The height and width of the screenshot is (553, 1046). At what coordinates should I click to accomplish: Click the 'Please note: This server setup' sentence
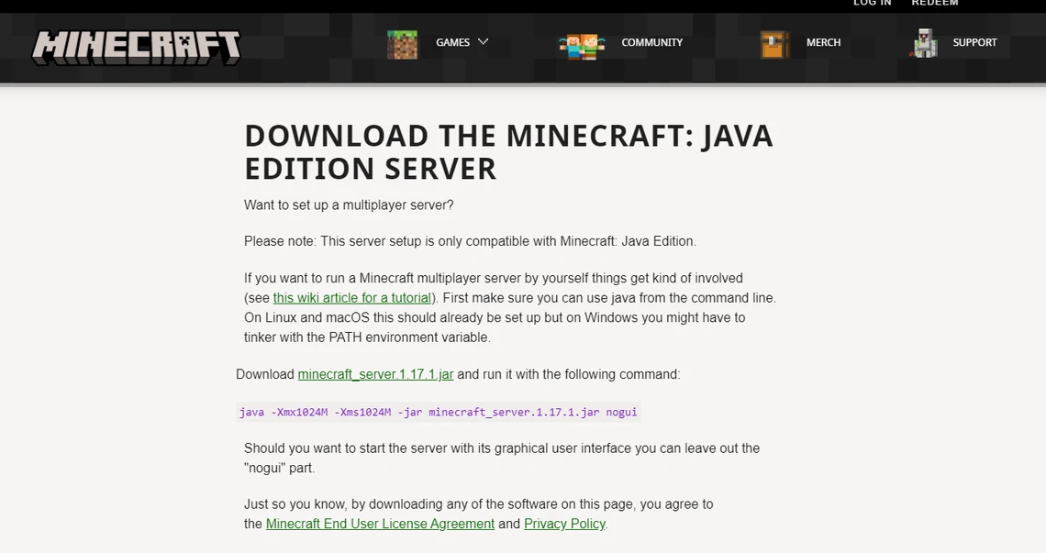(x=471, y=241)
